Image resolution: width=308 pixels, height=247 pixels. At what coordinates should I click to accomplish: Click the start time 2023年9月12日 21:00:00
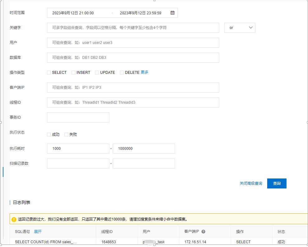(73, 13)
